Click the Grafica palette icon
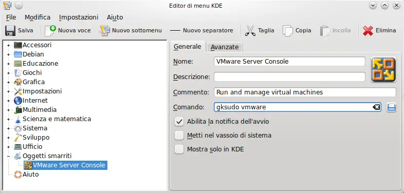Viewport: 404px width, 193px height. pos(18,82)
